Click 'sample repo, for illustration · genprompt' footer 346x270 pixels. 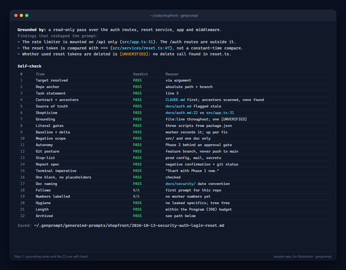pyautogui.click(x=302, y=256)
